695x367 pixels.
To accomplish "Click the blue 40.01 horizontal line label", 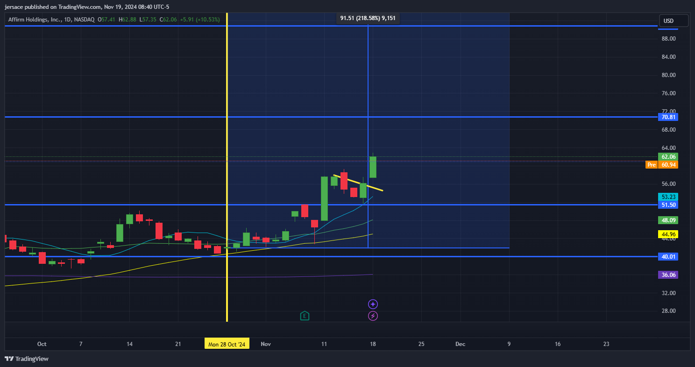I will pos(668,257).
